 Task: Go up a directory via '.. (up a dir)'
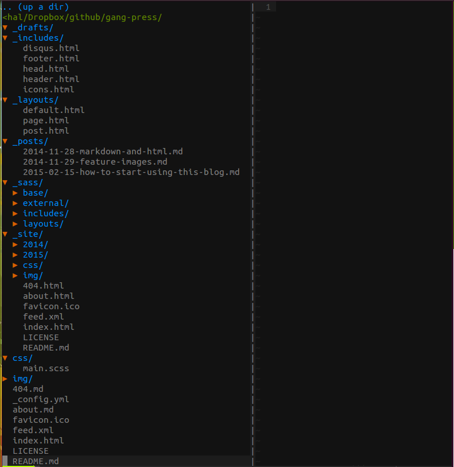click(x=36, y=6)
